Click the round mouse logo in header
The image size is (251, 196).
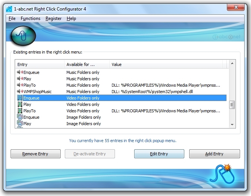tap(23, 35)
